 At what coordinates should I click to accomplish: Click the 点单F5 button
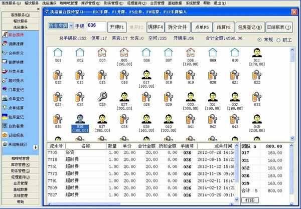click(x=202, y=27)
